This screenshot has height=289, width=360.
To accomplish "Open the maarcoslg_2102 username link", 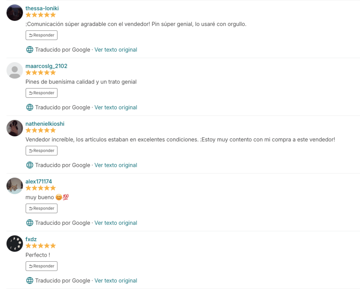I will [46, 66].
